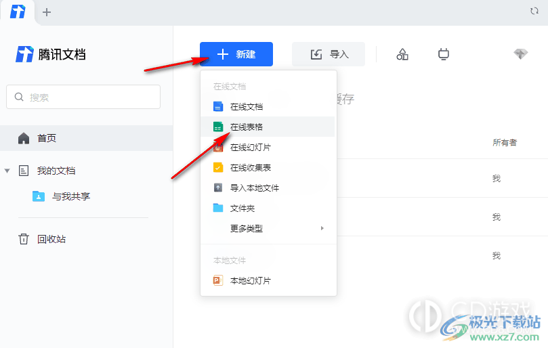This screenshot has width=548, height=348.
Task: Focus the 搜索 search field
Action: 83,97
